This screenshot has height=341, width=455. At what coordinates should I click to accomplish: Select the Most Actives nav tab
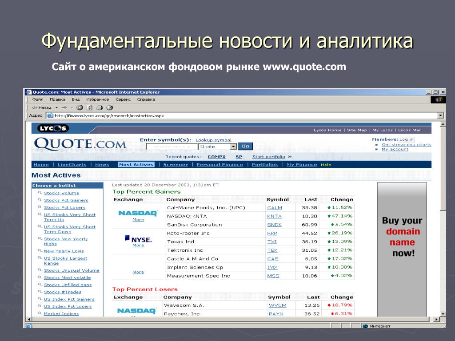136,165
